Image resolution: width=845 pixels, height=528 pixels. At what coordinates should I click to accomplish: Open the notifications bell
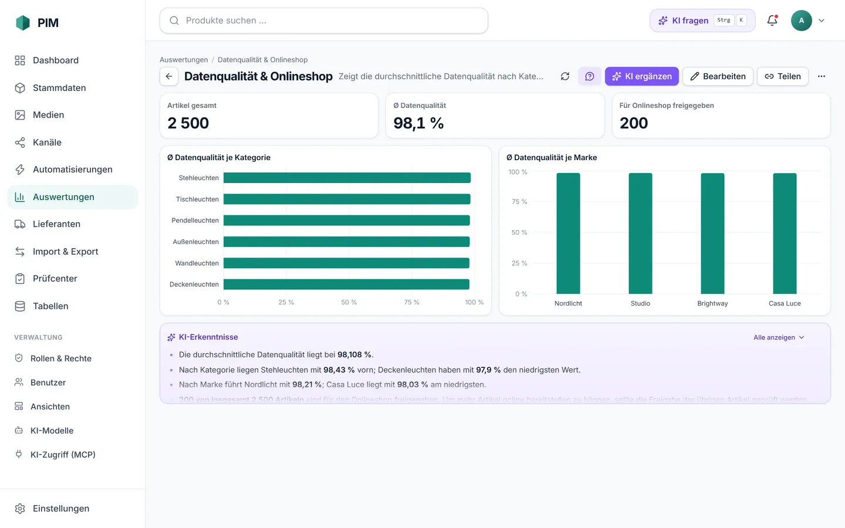(772, 21)
